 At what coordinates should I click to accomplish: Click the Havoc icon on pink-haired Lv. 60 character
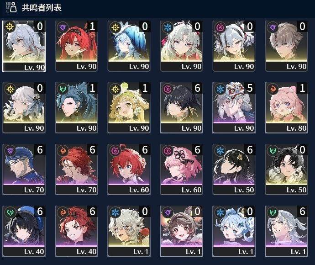[168, 151]
